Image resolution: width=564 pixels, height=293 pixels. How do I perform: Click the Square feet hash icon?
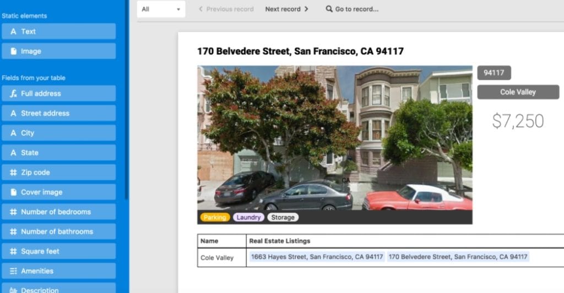pos(13,252)
